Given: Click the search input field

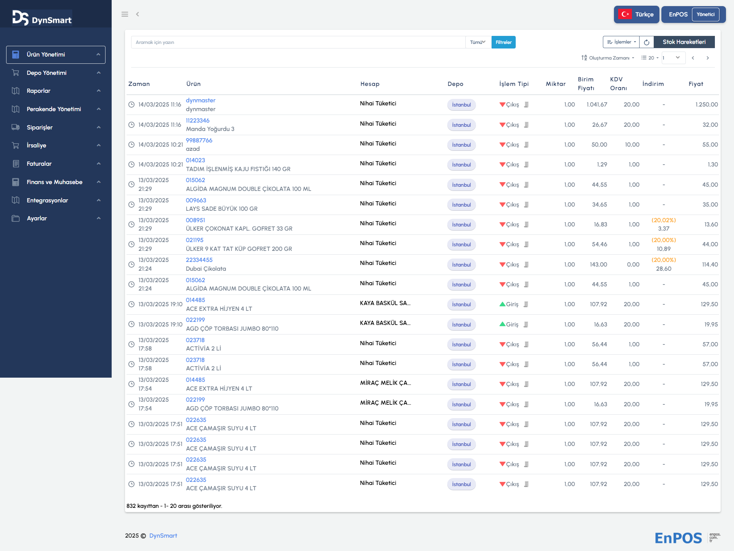Looking at the screenshot, I should point(298,42).
